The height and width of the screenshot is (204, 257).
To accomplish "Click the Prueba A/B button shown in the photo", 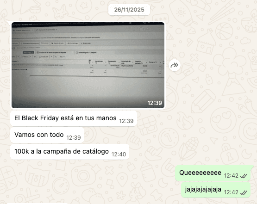I will tap(44, 57).
